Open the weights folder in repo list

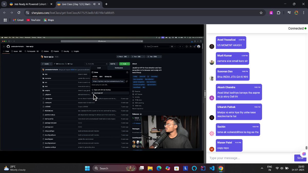[47, 90]
